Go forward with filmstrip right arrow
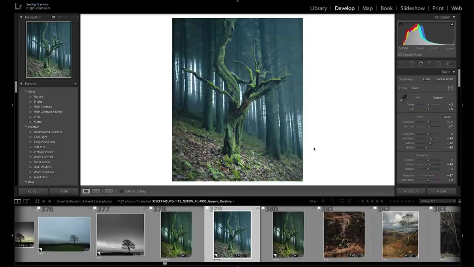The width and height of the screenshot is (474, 267). click(49, 201)
